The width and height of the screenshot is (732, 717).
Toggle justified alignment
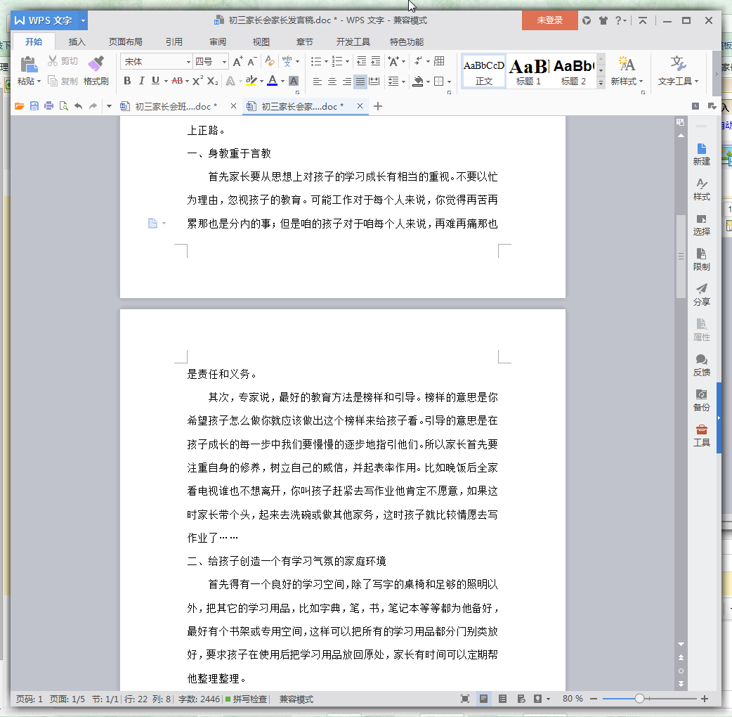(x=360, y=82)
